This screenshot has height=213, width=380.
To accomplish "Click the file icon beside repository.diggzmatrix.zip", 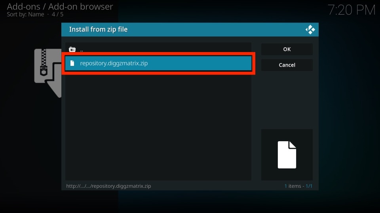I will [72, 63].
